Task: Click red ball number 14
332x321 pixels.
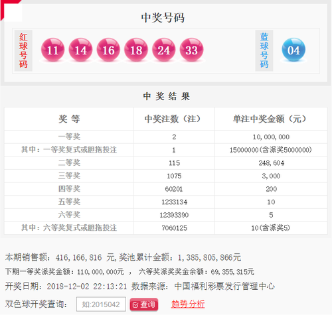Action: click(x=80, y=50)
